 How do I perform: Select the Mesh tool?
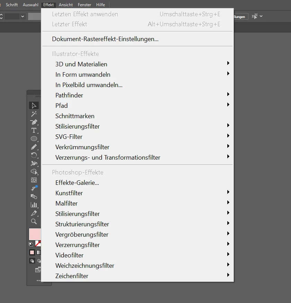[34, 180]
